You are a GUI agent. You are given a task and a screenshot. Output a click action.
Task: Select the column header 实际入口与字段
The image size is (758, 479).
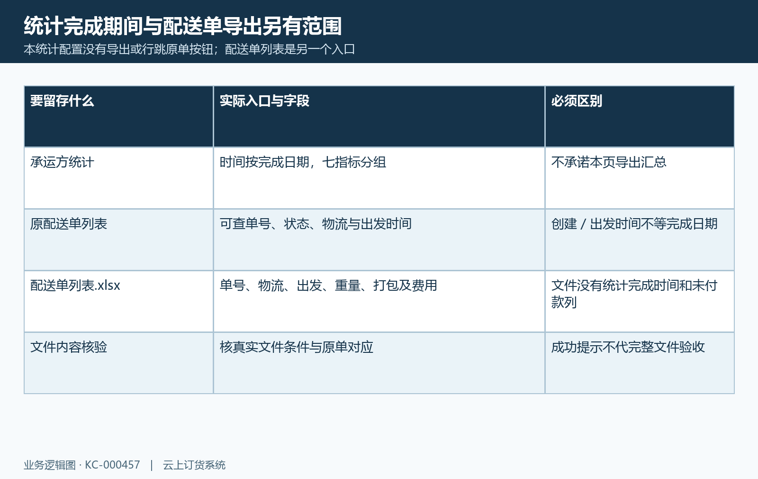pos(379,117)
